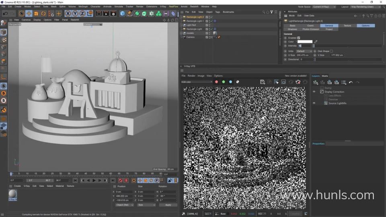The image size is (386, 217).
Task: Click the Spline Pen tool icon
Action: (x=129, y=14)
